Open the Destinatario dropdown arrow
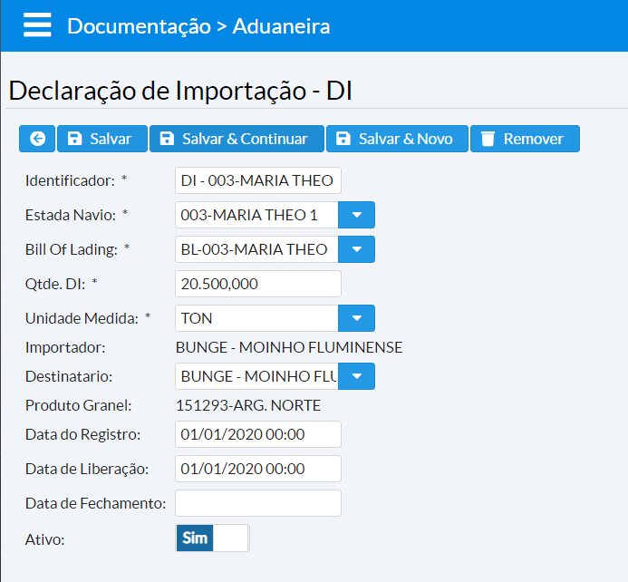The image size is (628, 582). 356,376
